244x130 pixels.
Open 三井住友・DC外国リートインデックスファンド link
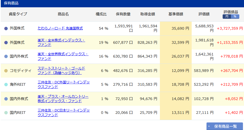64,84
